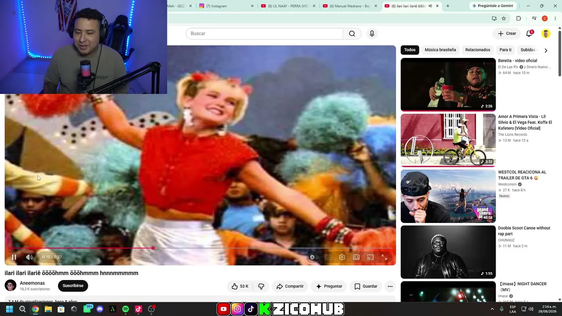Click the YouTube search field
The height and width of the screenshot is (316, 562).
(264, 33)
